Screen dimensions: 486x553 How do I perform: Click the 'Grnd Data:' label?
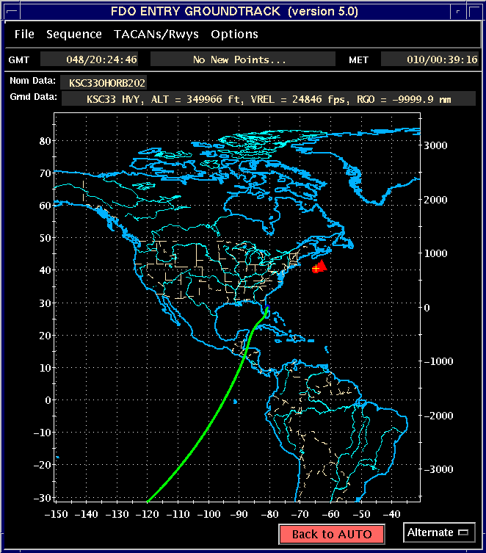pyautogui.click(x=33, y=97)
